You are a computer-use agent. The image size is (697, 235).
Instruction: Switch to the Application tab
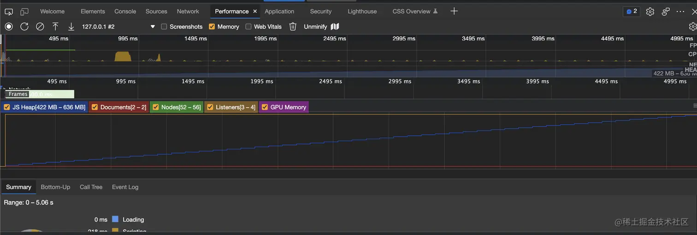[x=279, y=11]
